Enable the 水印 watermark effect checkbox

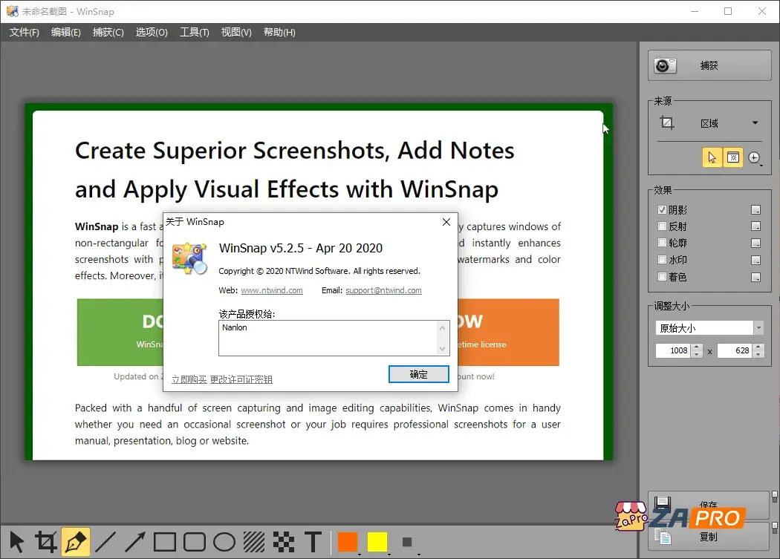pos(663,260)
